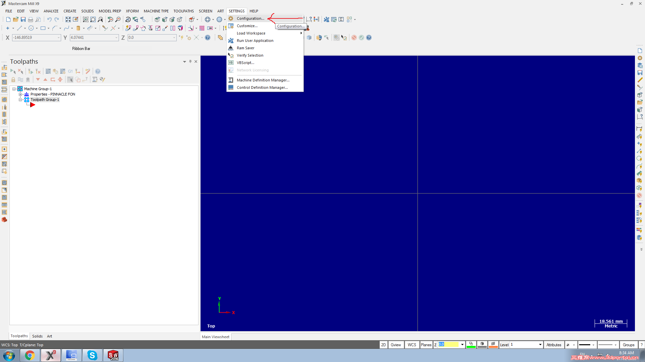Click the Gview button in status bar

pos(396,345)
